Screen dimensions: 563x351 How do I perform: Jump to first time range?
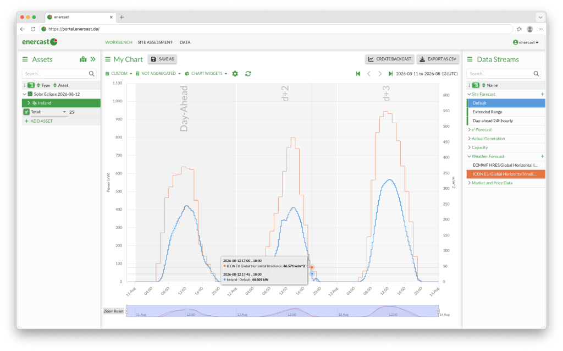click(x=358, y=74)
